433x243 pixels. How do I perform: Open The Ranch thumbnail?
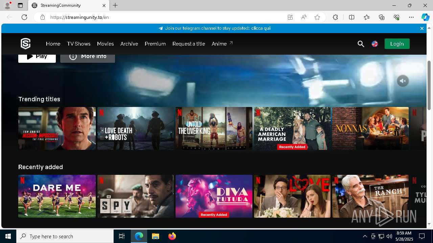pyautogui.click(x=370, y=196)
